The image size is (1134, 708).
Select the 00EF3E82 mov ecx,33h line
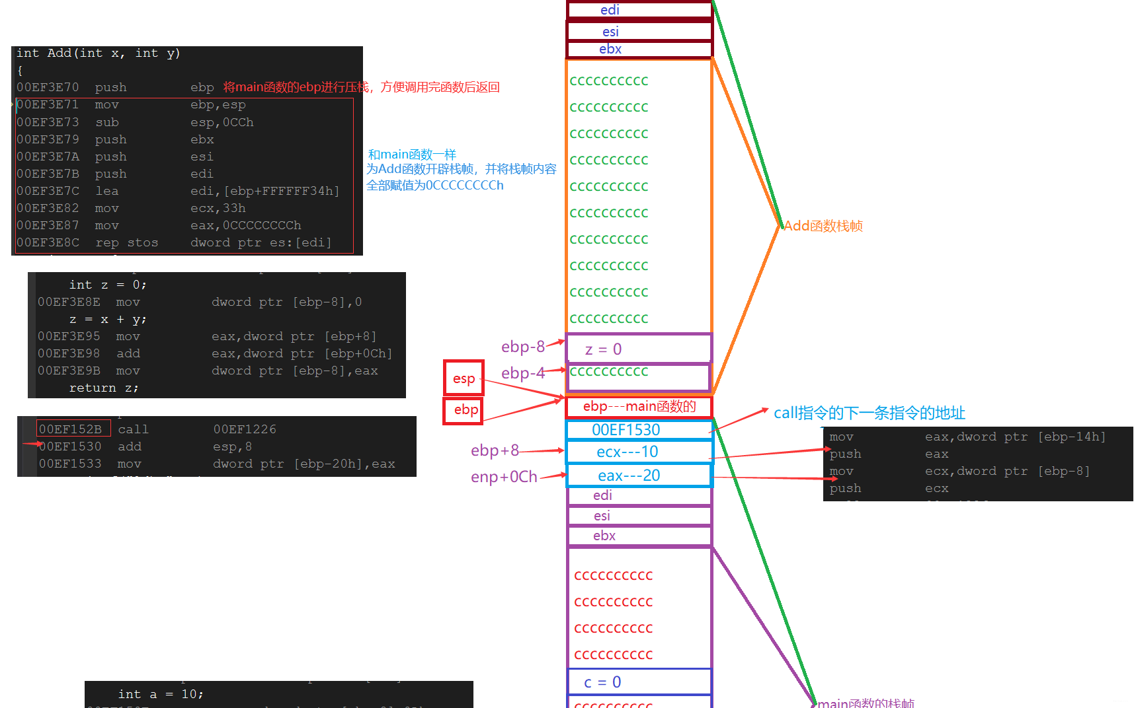[131, 208]
